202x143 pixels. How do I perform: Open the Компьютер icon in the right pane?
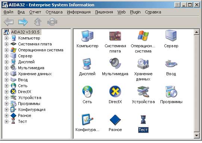click(x=87, y=36)
